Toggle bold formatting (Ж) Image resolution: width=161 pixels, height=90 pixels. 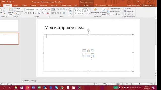[26, 13]
